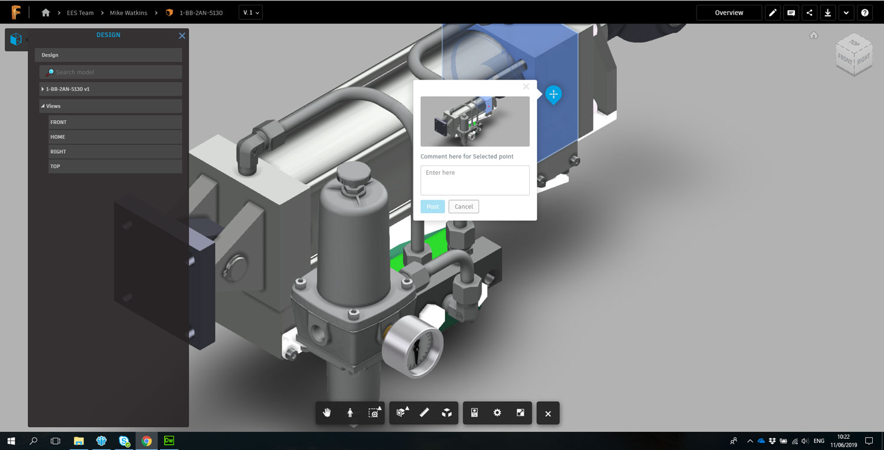884x450 pixels.
Task: Click the Overview button
Action: (728, 12)
